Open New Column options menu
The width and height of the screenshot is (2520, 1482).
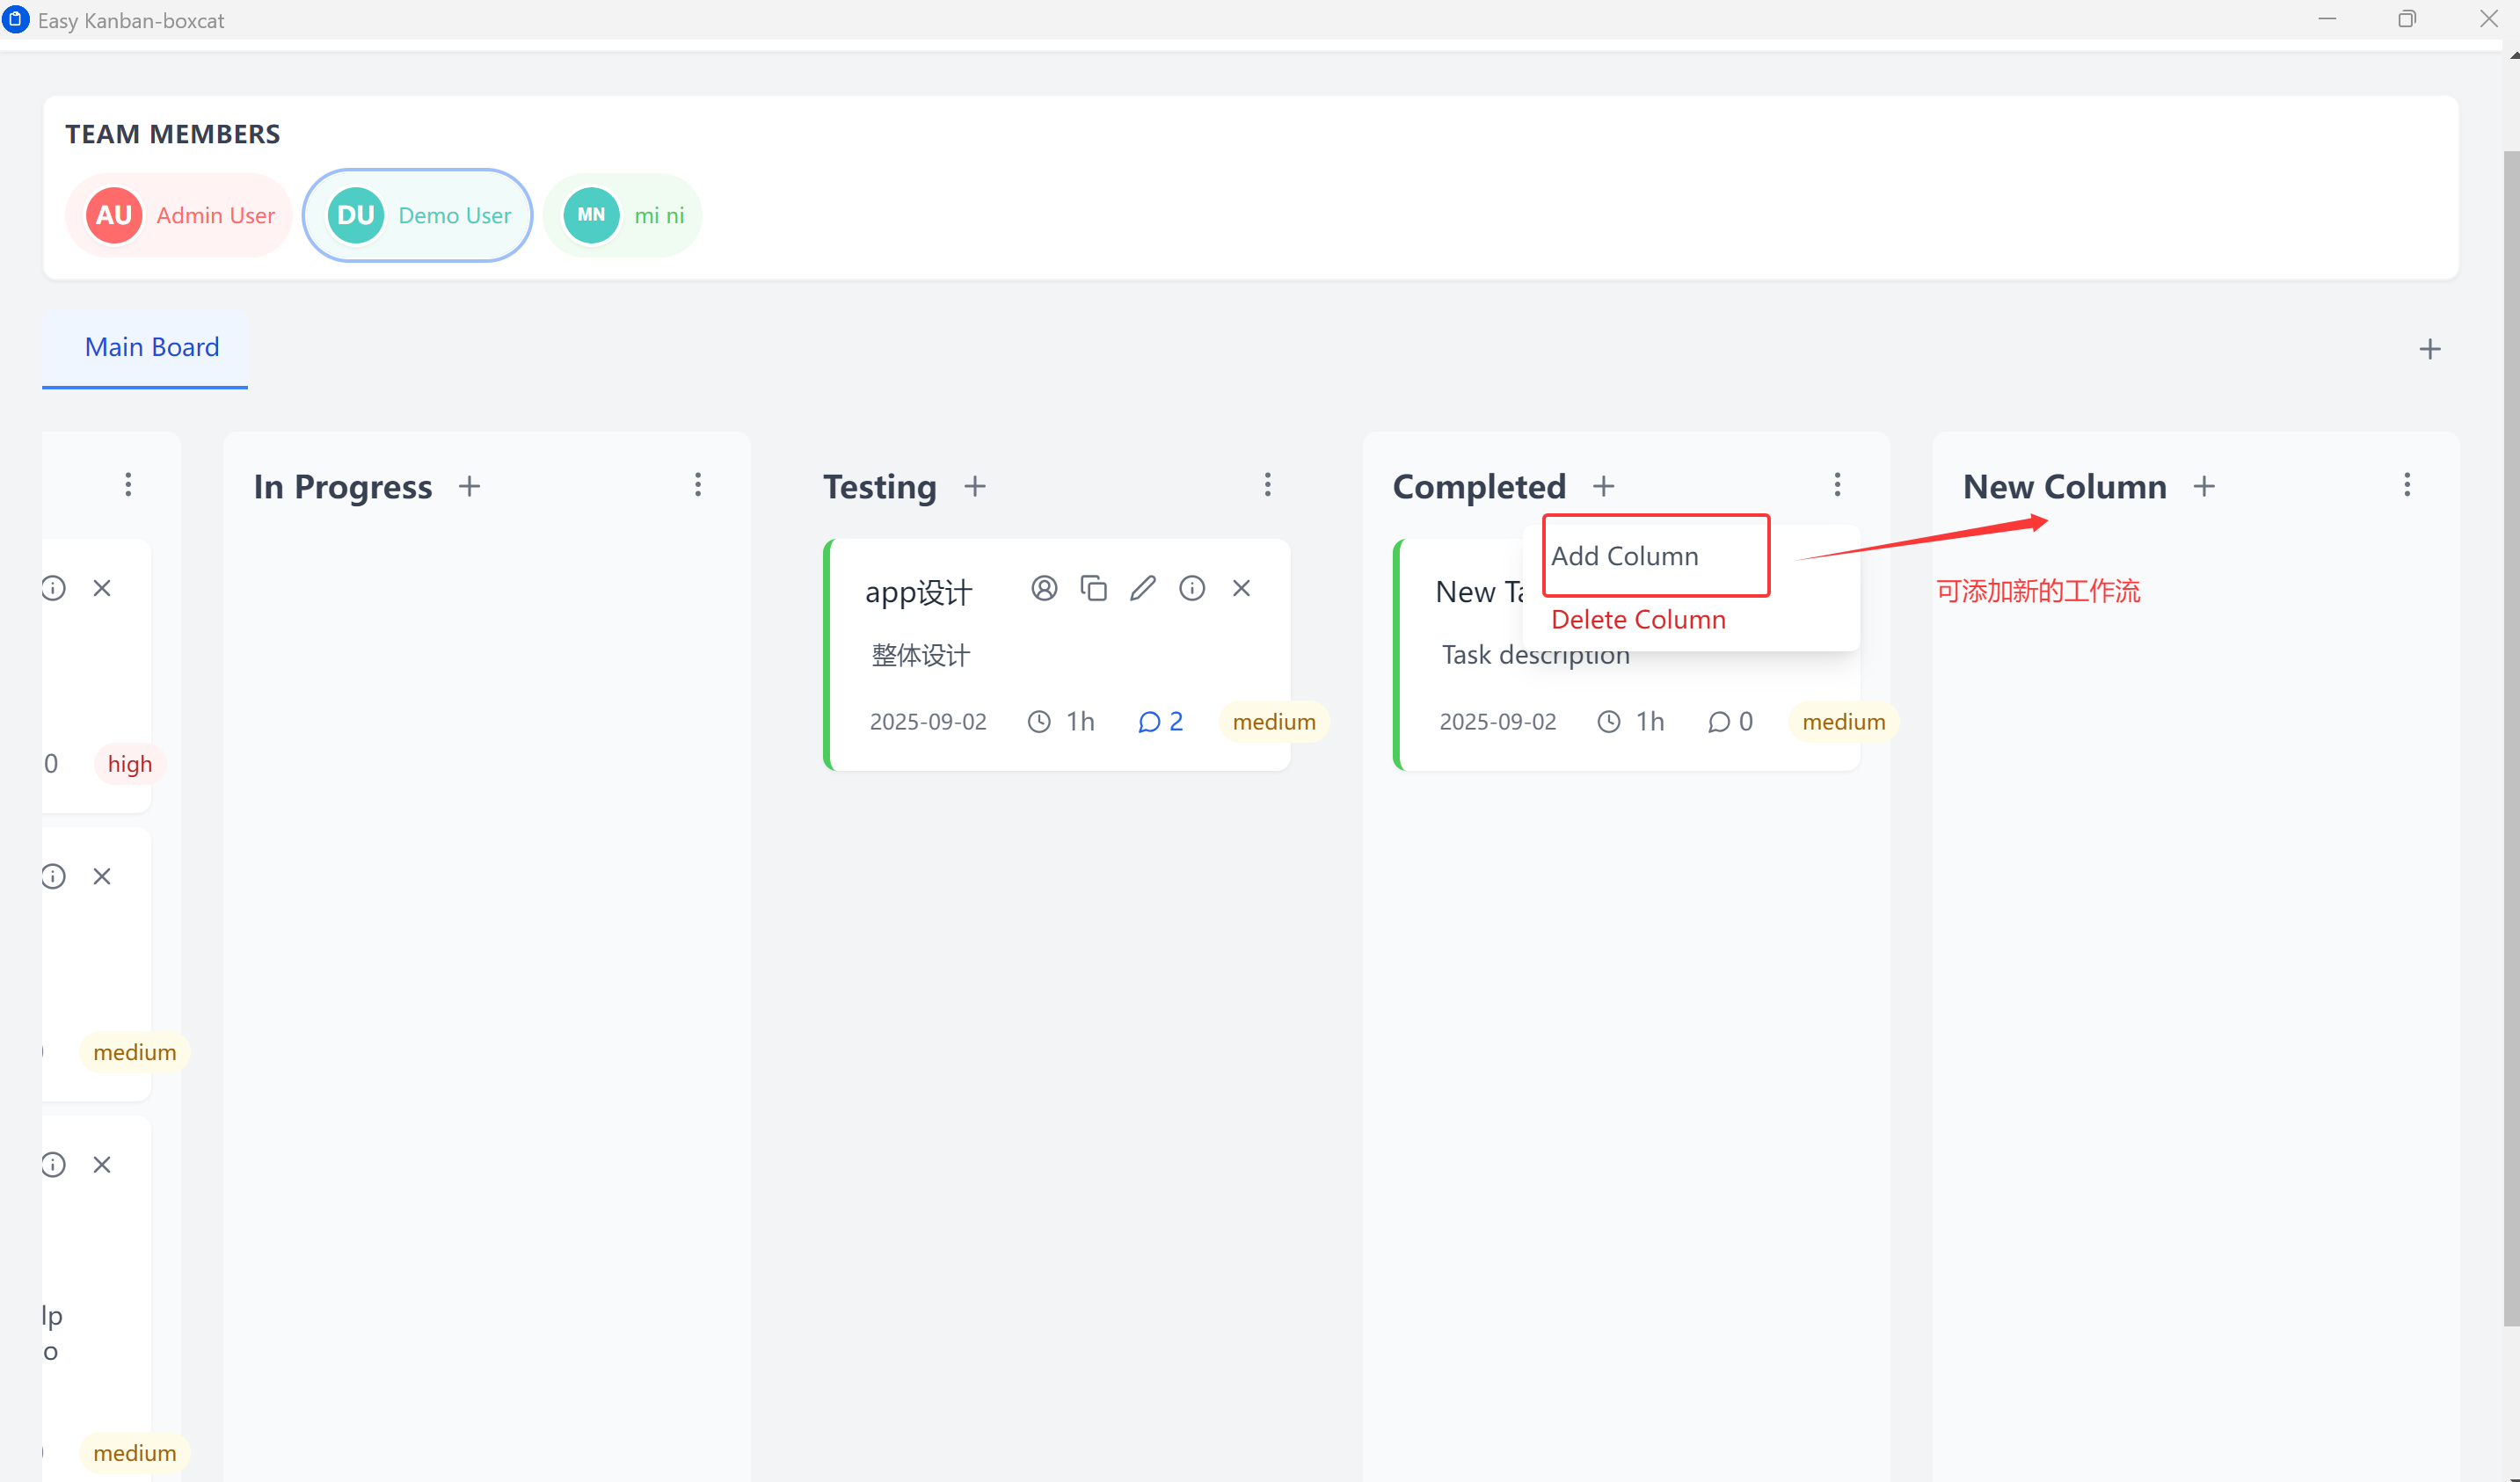2407,485
